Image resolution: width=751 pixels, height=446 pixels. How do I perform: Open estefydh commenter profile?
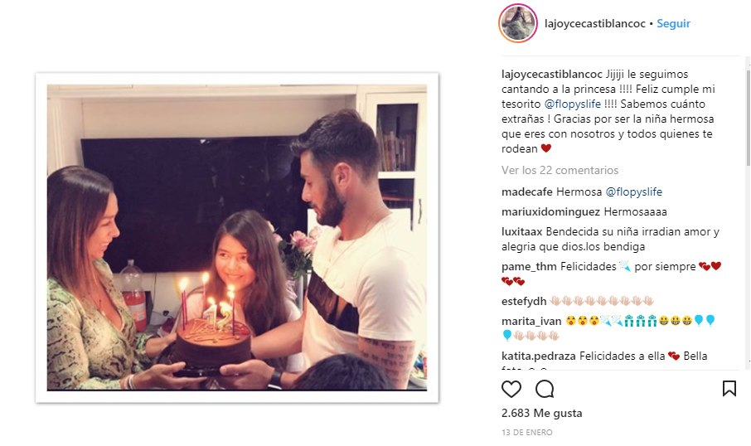click(524, 301)
